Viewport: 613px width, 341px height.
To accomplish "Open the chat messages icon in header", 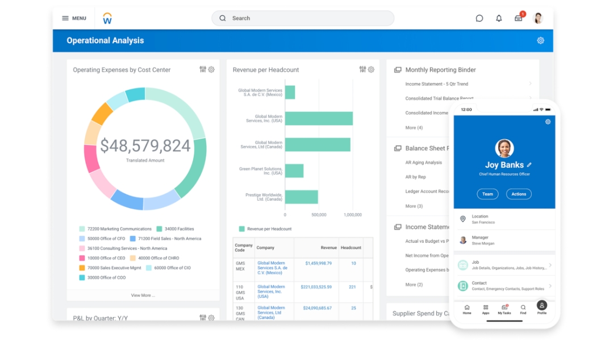I will point(479,18).
